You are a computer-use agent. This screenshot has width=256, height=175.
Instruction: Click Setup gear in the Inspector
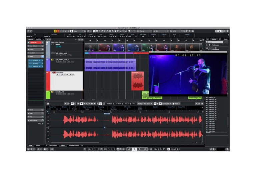pos(42,124)
